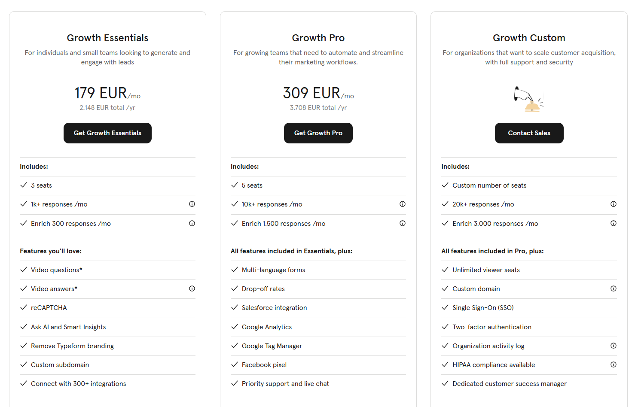Viewport: 635px width, 407px height.
Task: Click the Get Growth Pro button
Action: point(318,133)
